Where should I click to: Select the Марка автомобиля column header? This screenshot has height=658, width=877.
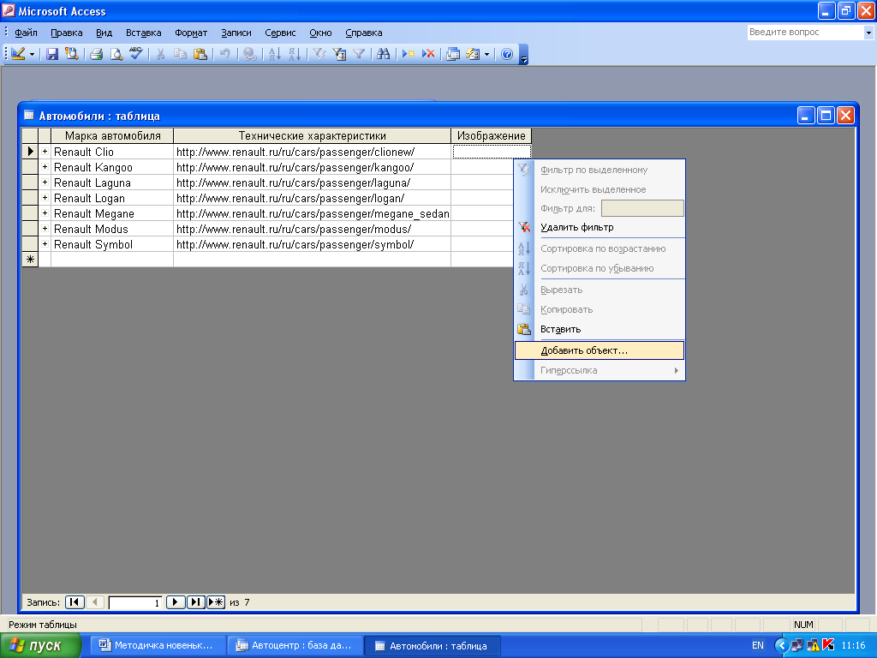click(112, 136)
